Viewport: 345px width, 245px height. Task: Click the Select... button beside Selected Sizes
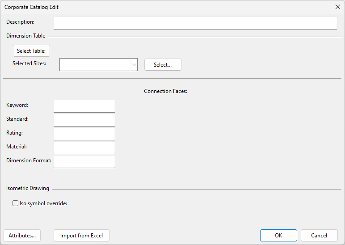pos(163,64)
